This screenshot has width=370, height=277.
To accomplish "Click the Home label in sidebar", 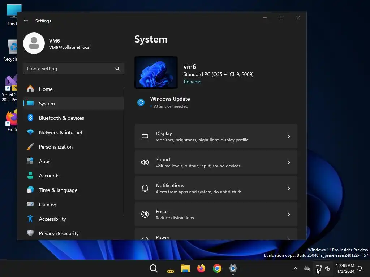I will pyautogui.click(x=46, y=89).
